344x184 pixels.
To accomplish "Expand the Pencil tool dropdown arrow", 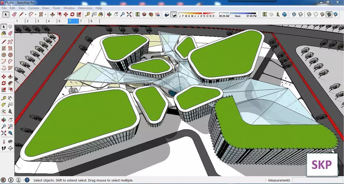I will click(26, 15).
